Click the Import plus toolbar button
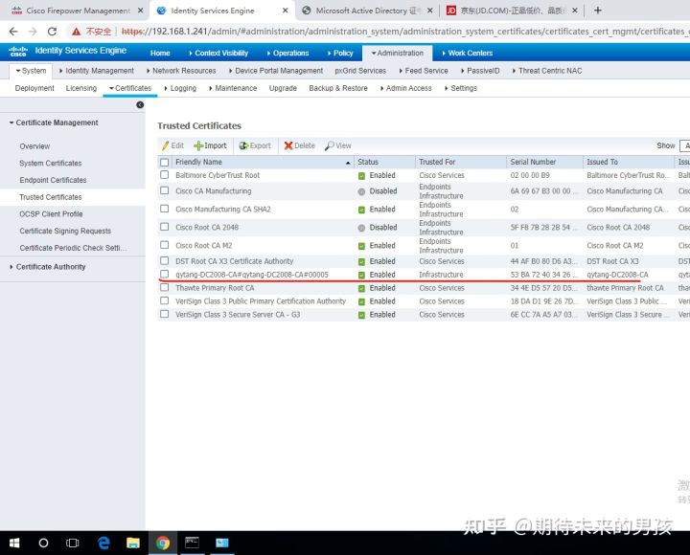690x555 pixels. pos(210,145)
